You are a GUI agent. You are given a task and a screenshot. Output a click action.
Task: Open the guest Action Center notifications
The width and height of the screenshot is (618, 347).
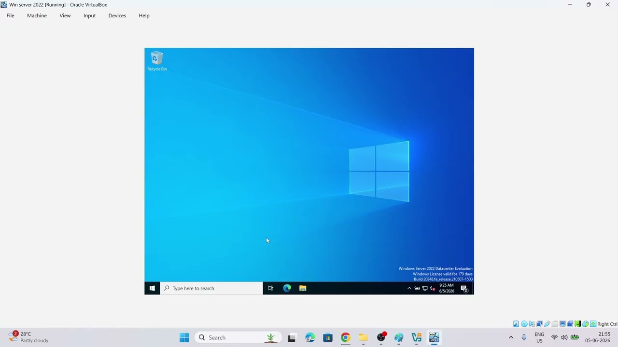[x=464, y=289]
